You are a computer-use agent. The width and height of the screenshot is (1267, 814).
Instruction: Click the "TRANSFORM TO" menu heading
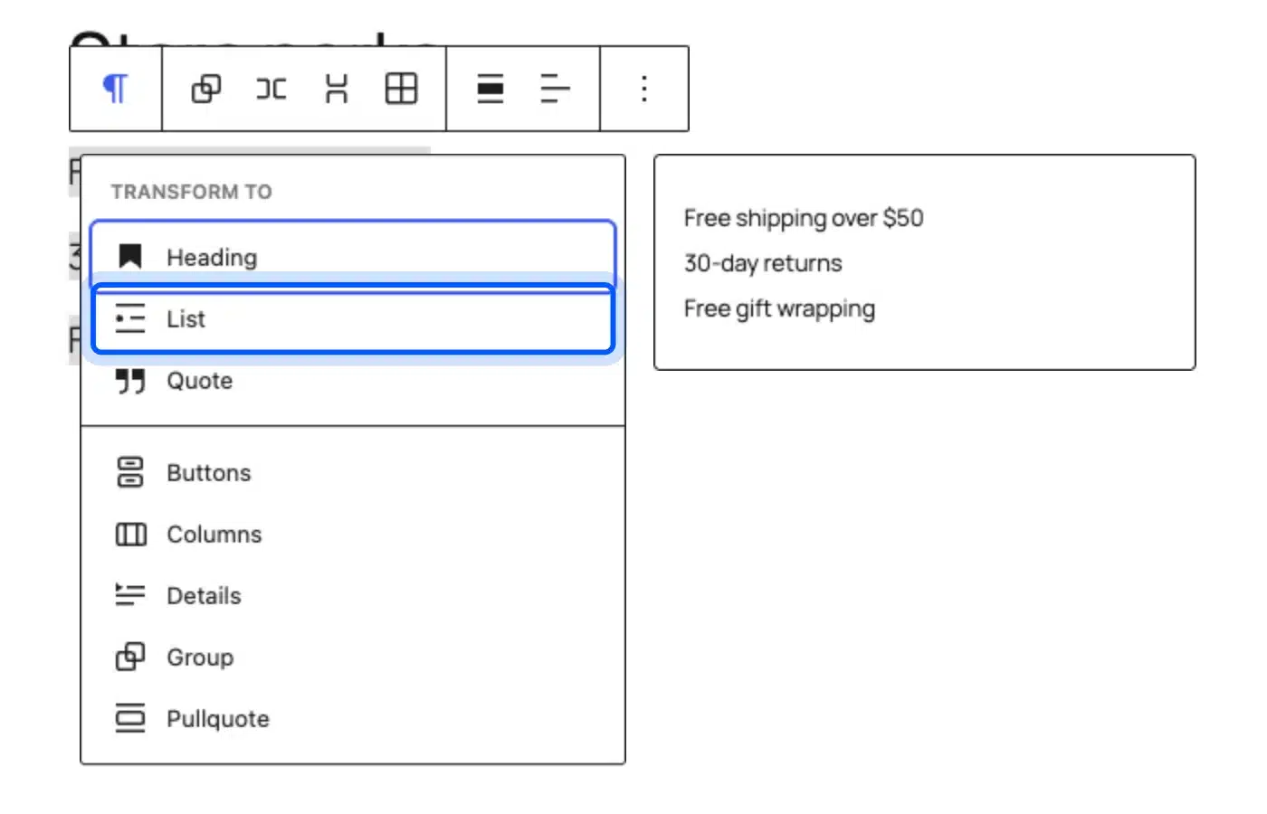(x=192, y=192)
